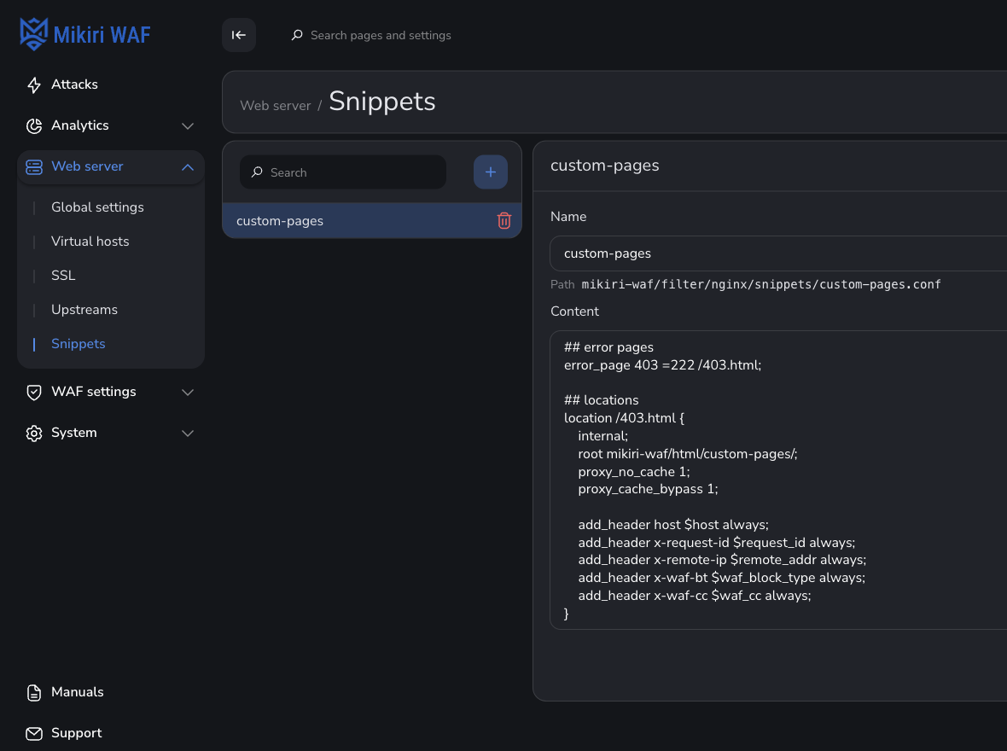Click inside the Content text area
Screen dimensions: 1007x751
[x=778, y=480]
